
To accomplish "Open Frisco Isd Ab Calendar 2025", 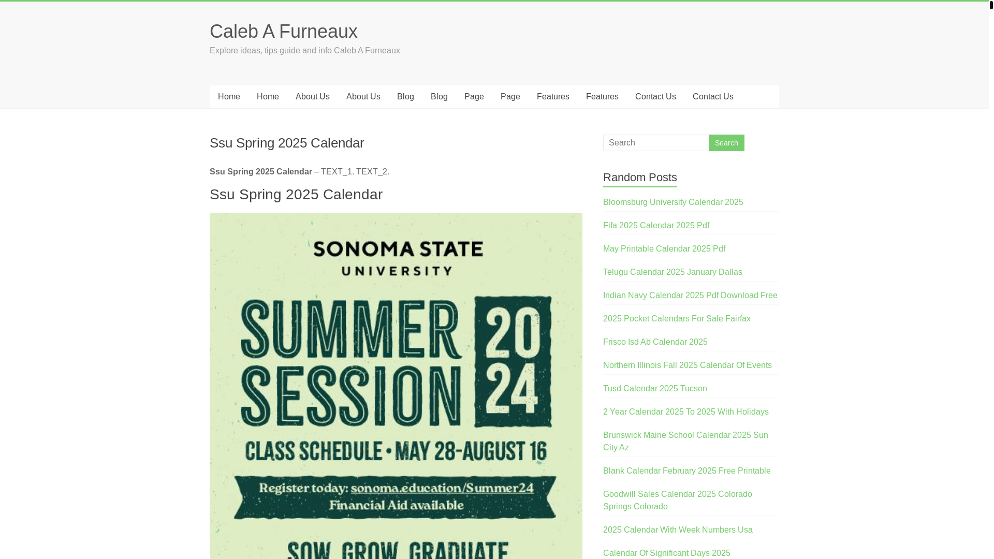I will pos(655,342).
